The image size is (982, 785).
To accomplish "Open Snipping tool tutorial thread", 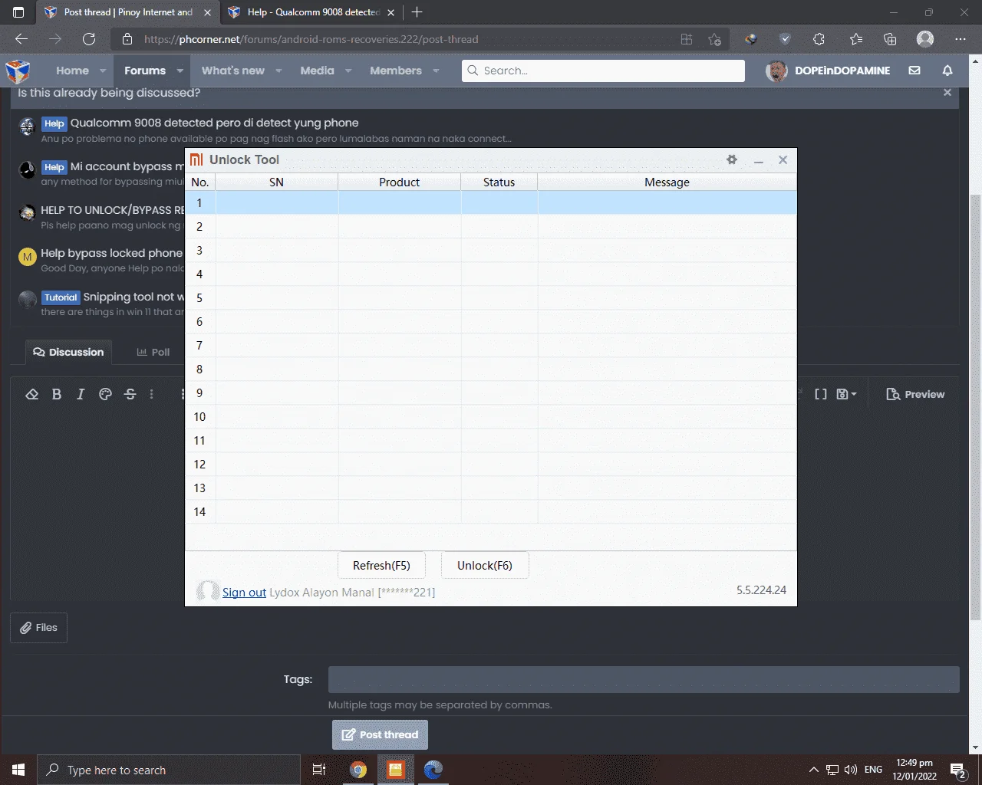I will pyautogui.click(x=133, y=297).
